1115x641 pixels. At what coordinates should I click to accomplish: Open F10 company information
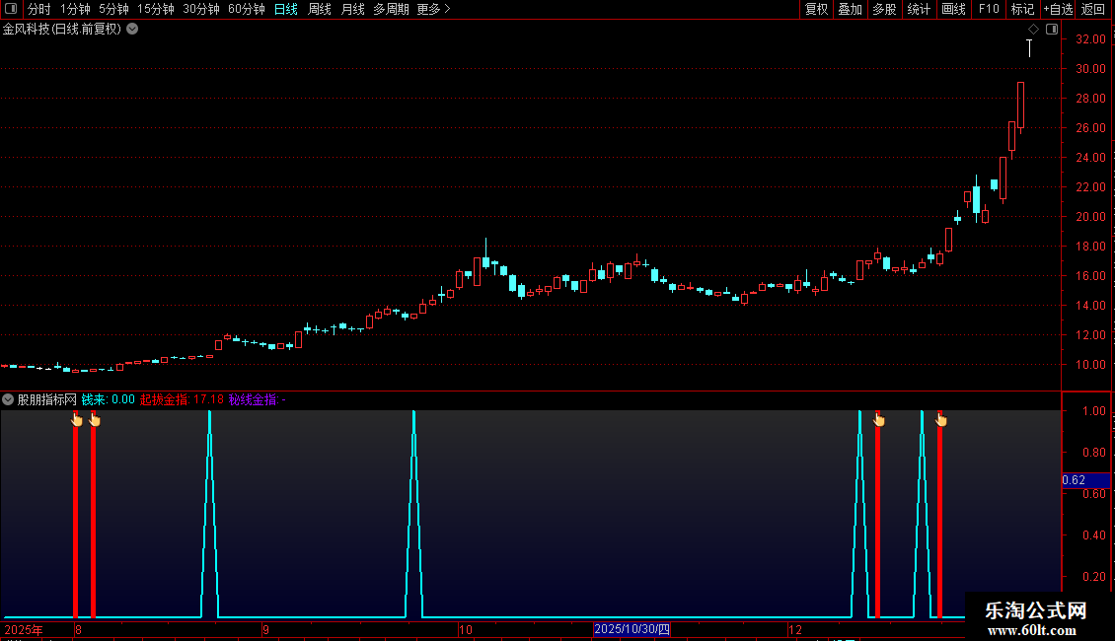[x=989, y=9]
